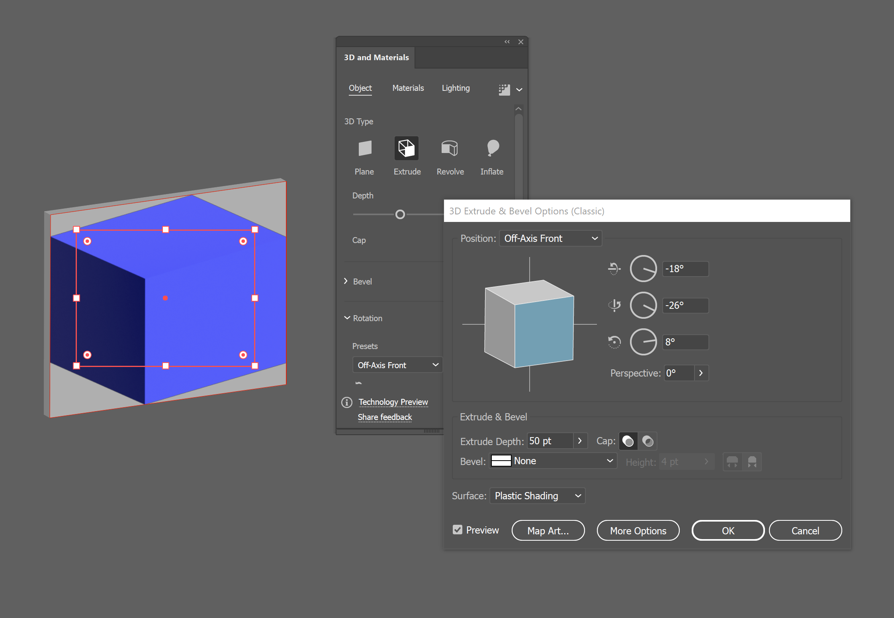
Task: Uncheck the Preview checkbox
Action: click(x=458, y=530)
